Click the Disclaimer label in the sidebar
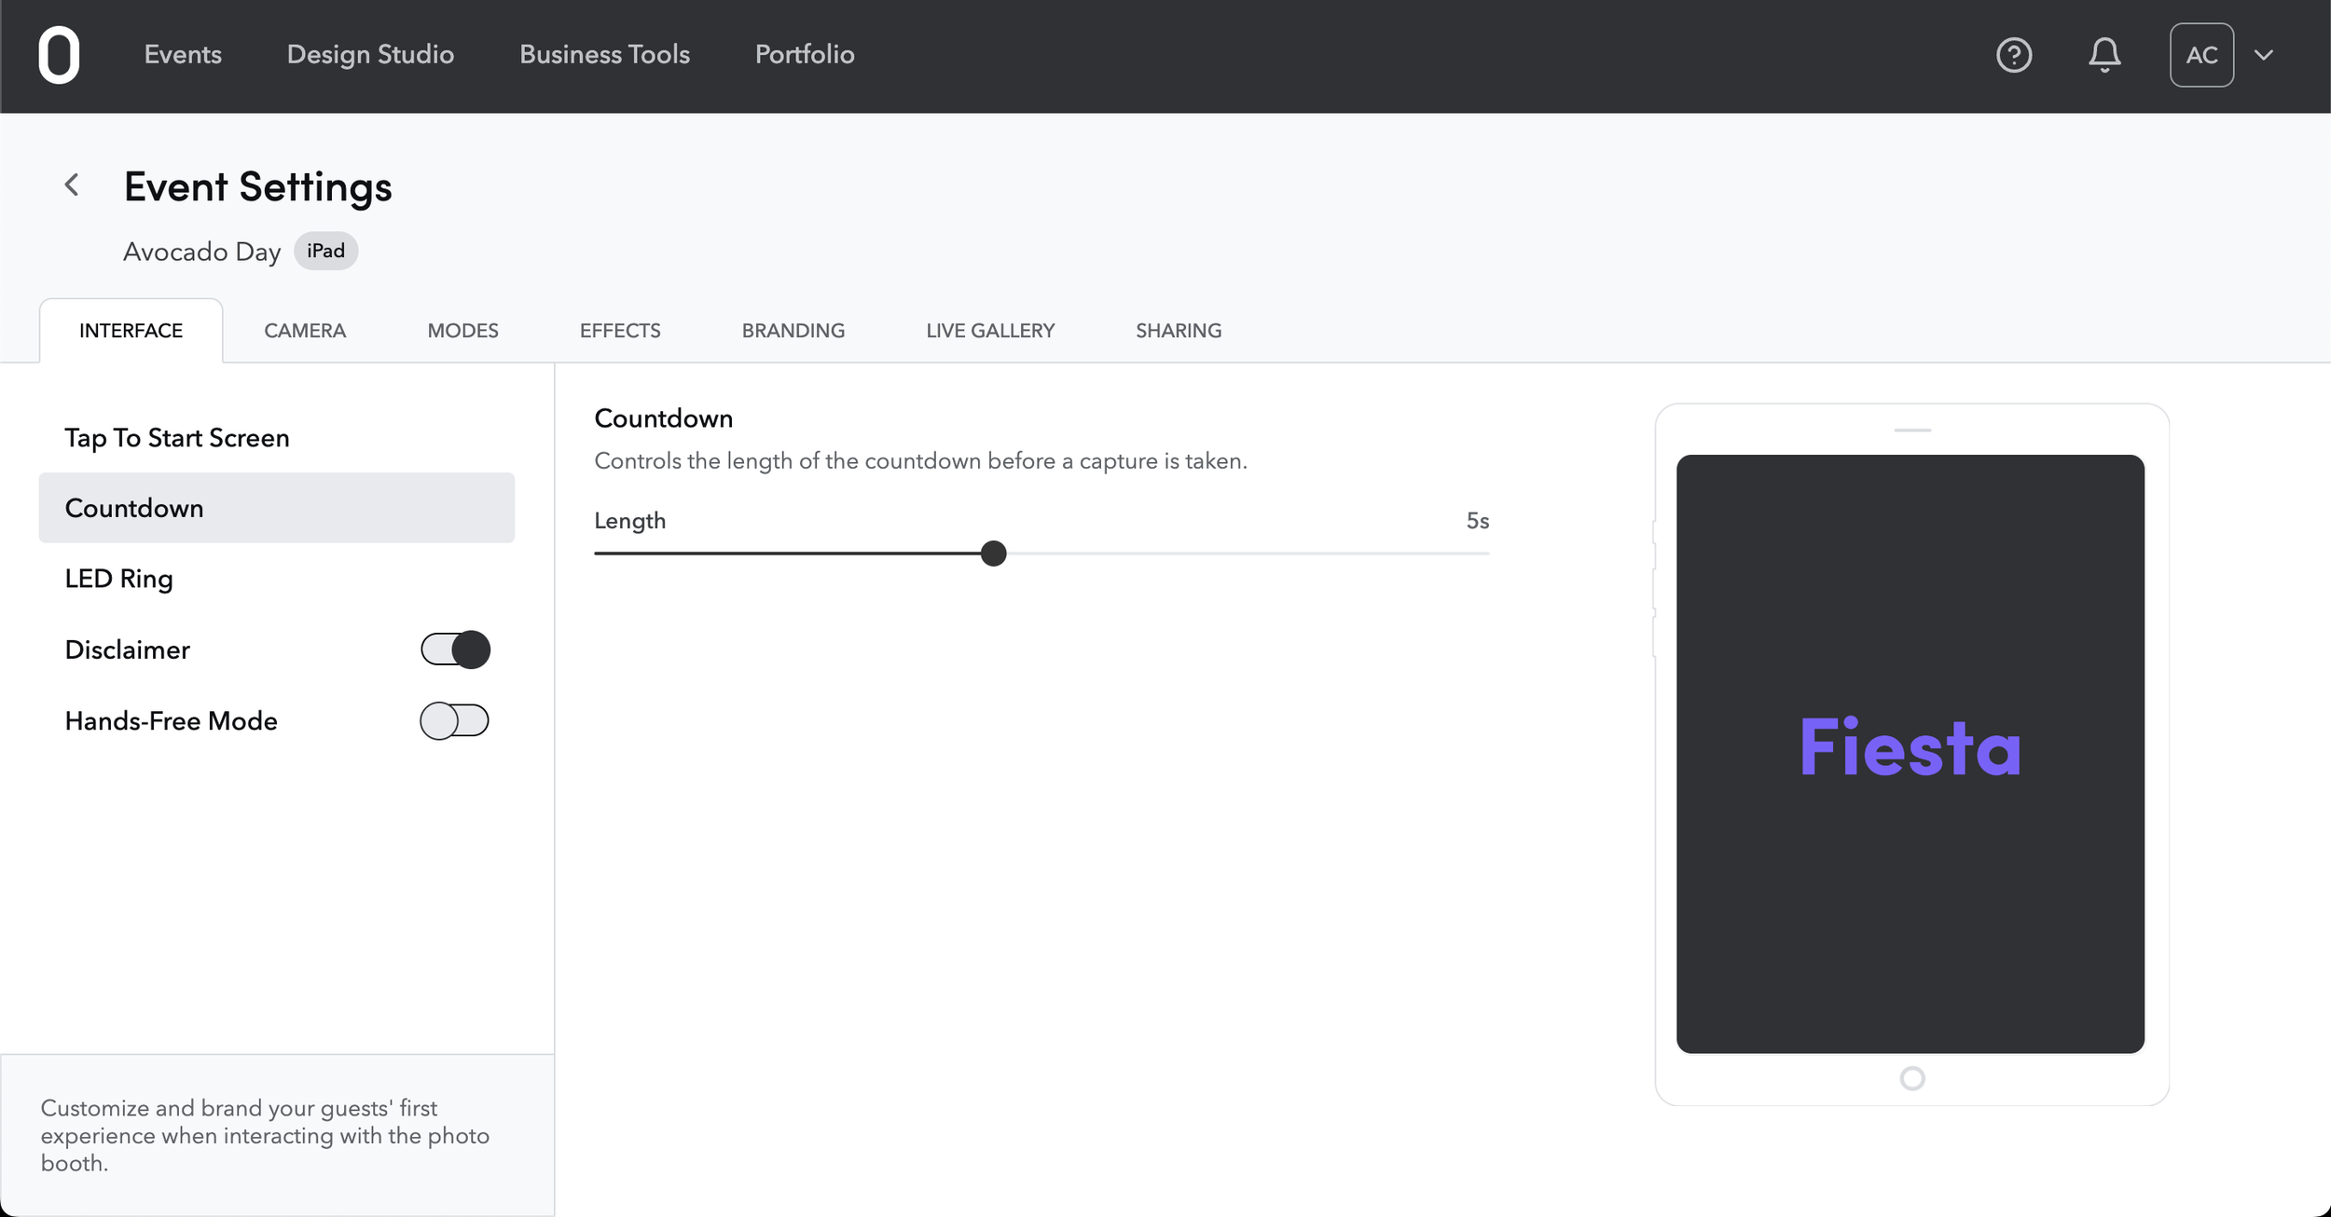The width and height of the screenshot is (2331, 1217). coord(127,650)
